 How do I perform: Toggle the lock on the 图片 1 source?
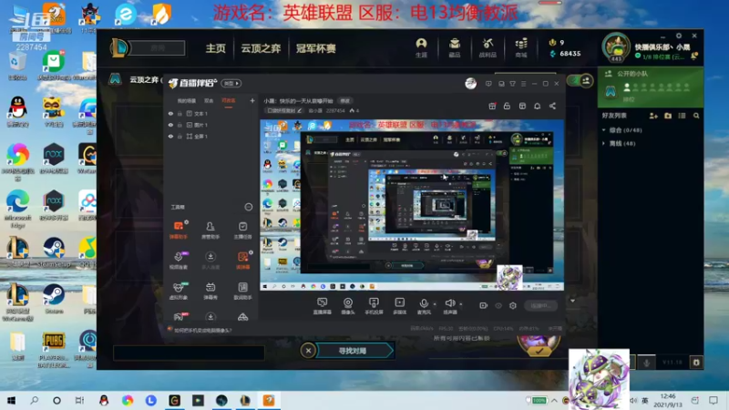pyautogui.click(x=180, y=125)
